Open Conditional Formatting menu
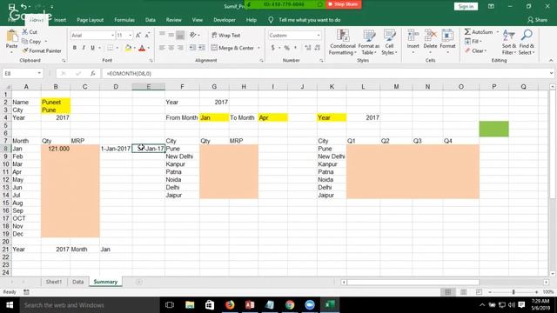557x313 pixels. (x=342, y=43)
